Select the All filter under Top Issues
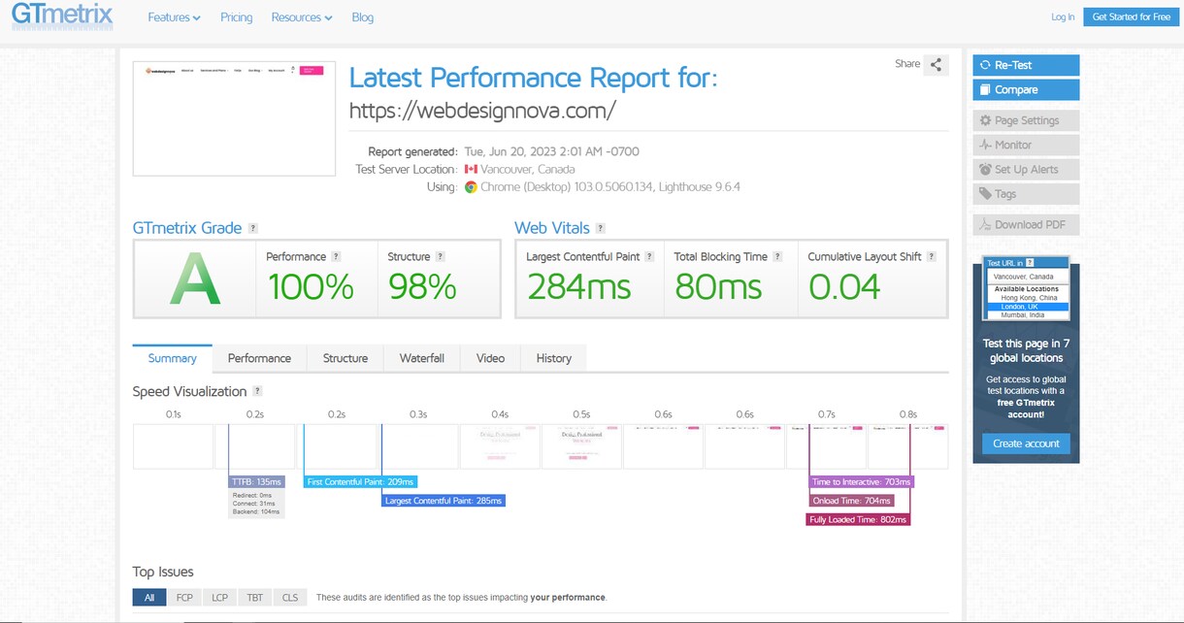This screenshot has height=623, width=1184. click(149, 598)
